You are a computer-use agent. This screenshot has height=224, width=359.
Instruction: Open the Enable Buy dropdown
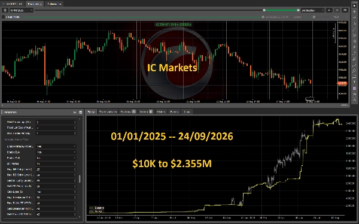(56, 152)
